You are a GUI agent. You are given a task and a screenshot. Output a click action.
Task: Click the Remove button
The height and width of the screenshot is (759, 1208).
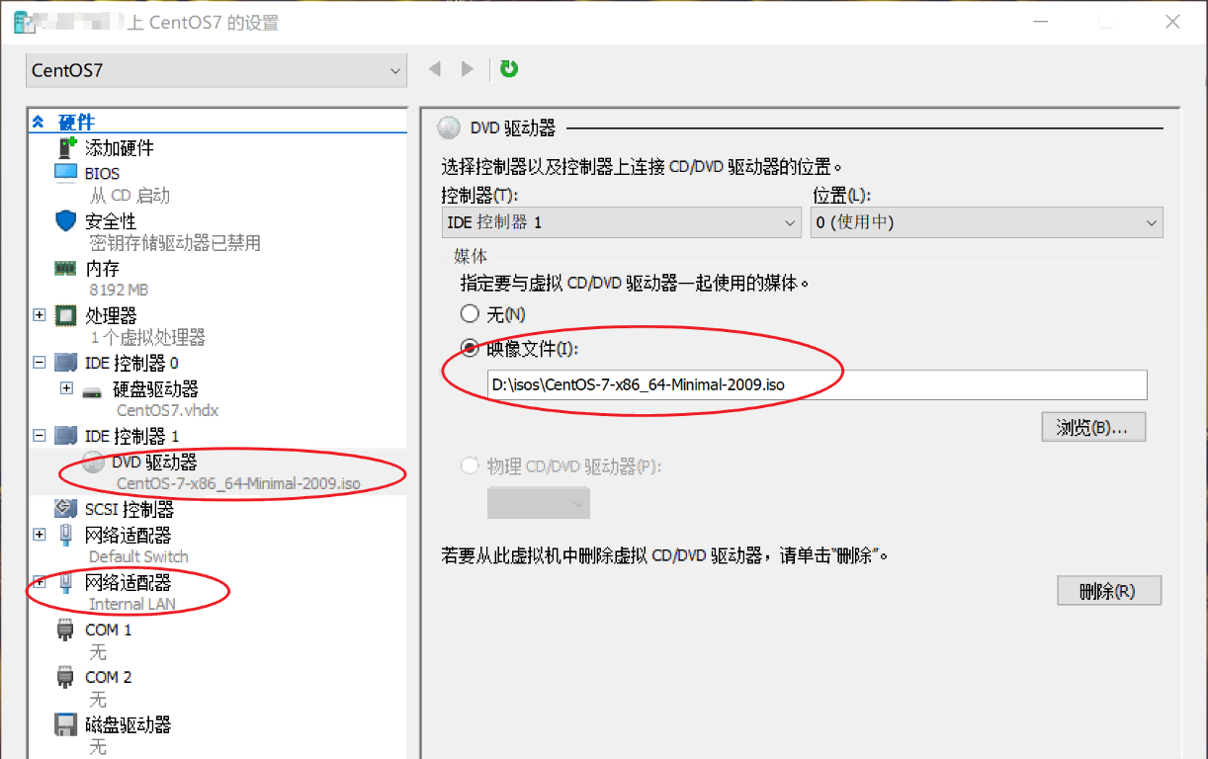[x=1108, y=591]
